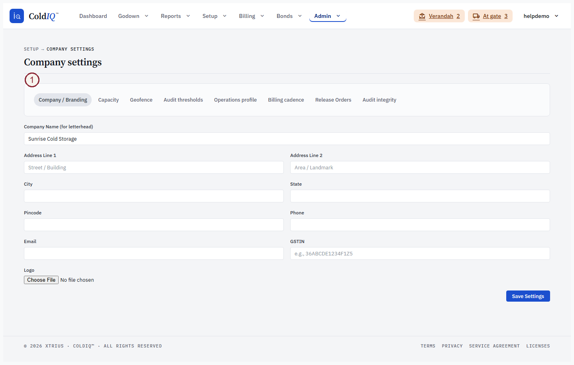Open the Audit thresholds tab
Screen dimensions: 574x365
[183, 100]
